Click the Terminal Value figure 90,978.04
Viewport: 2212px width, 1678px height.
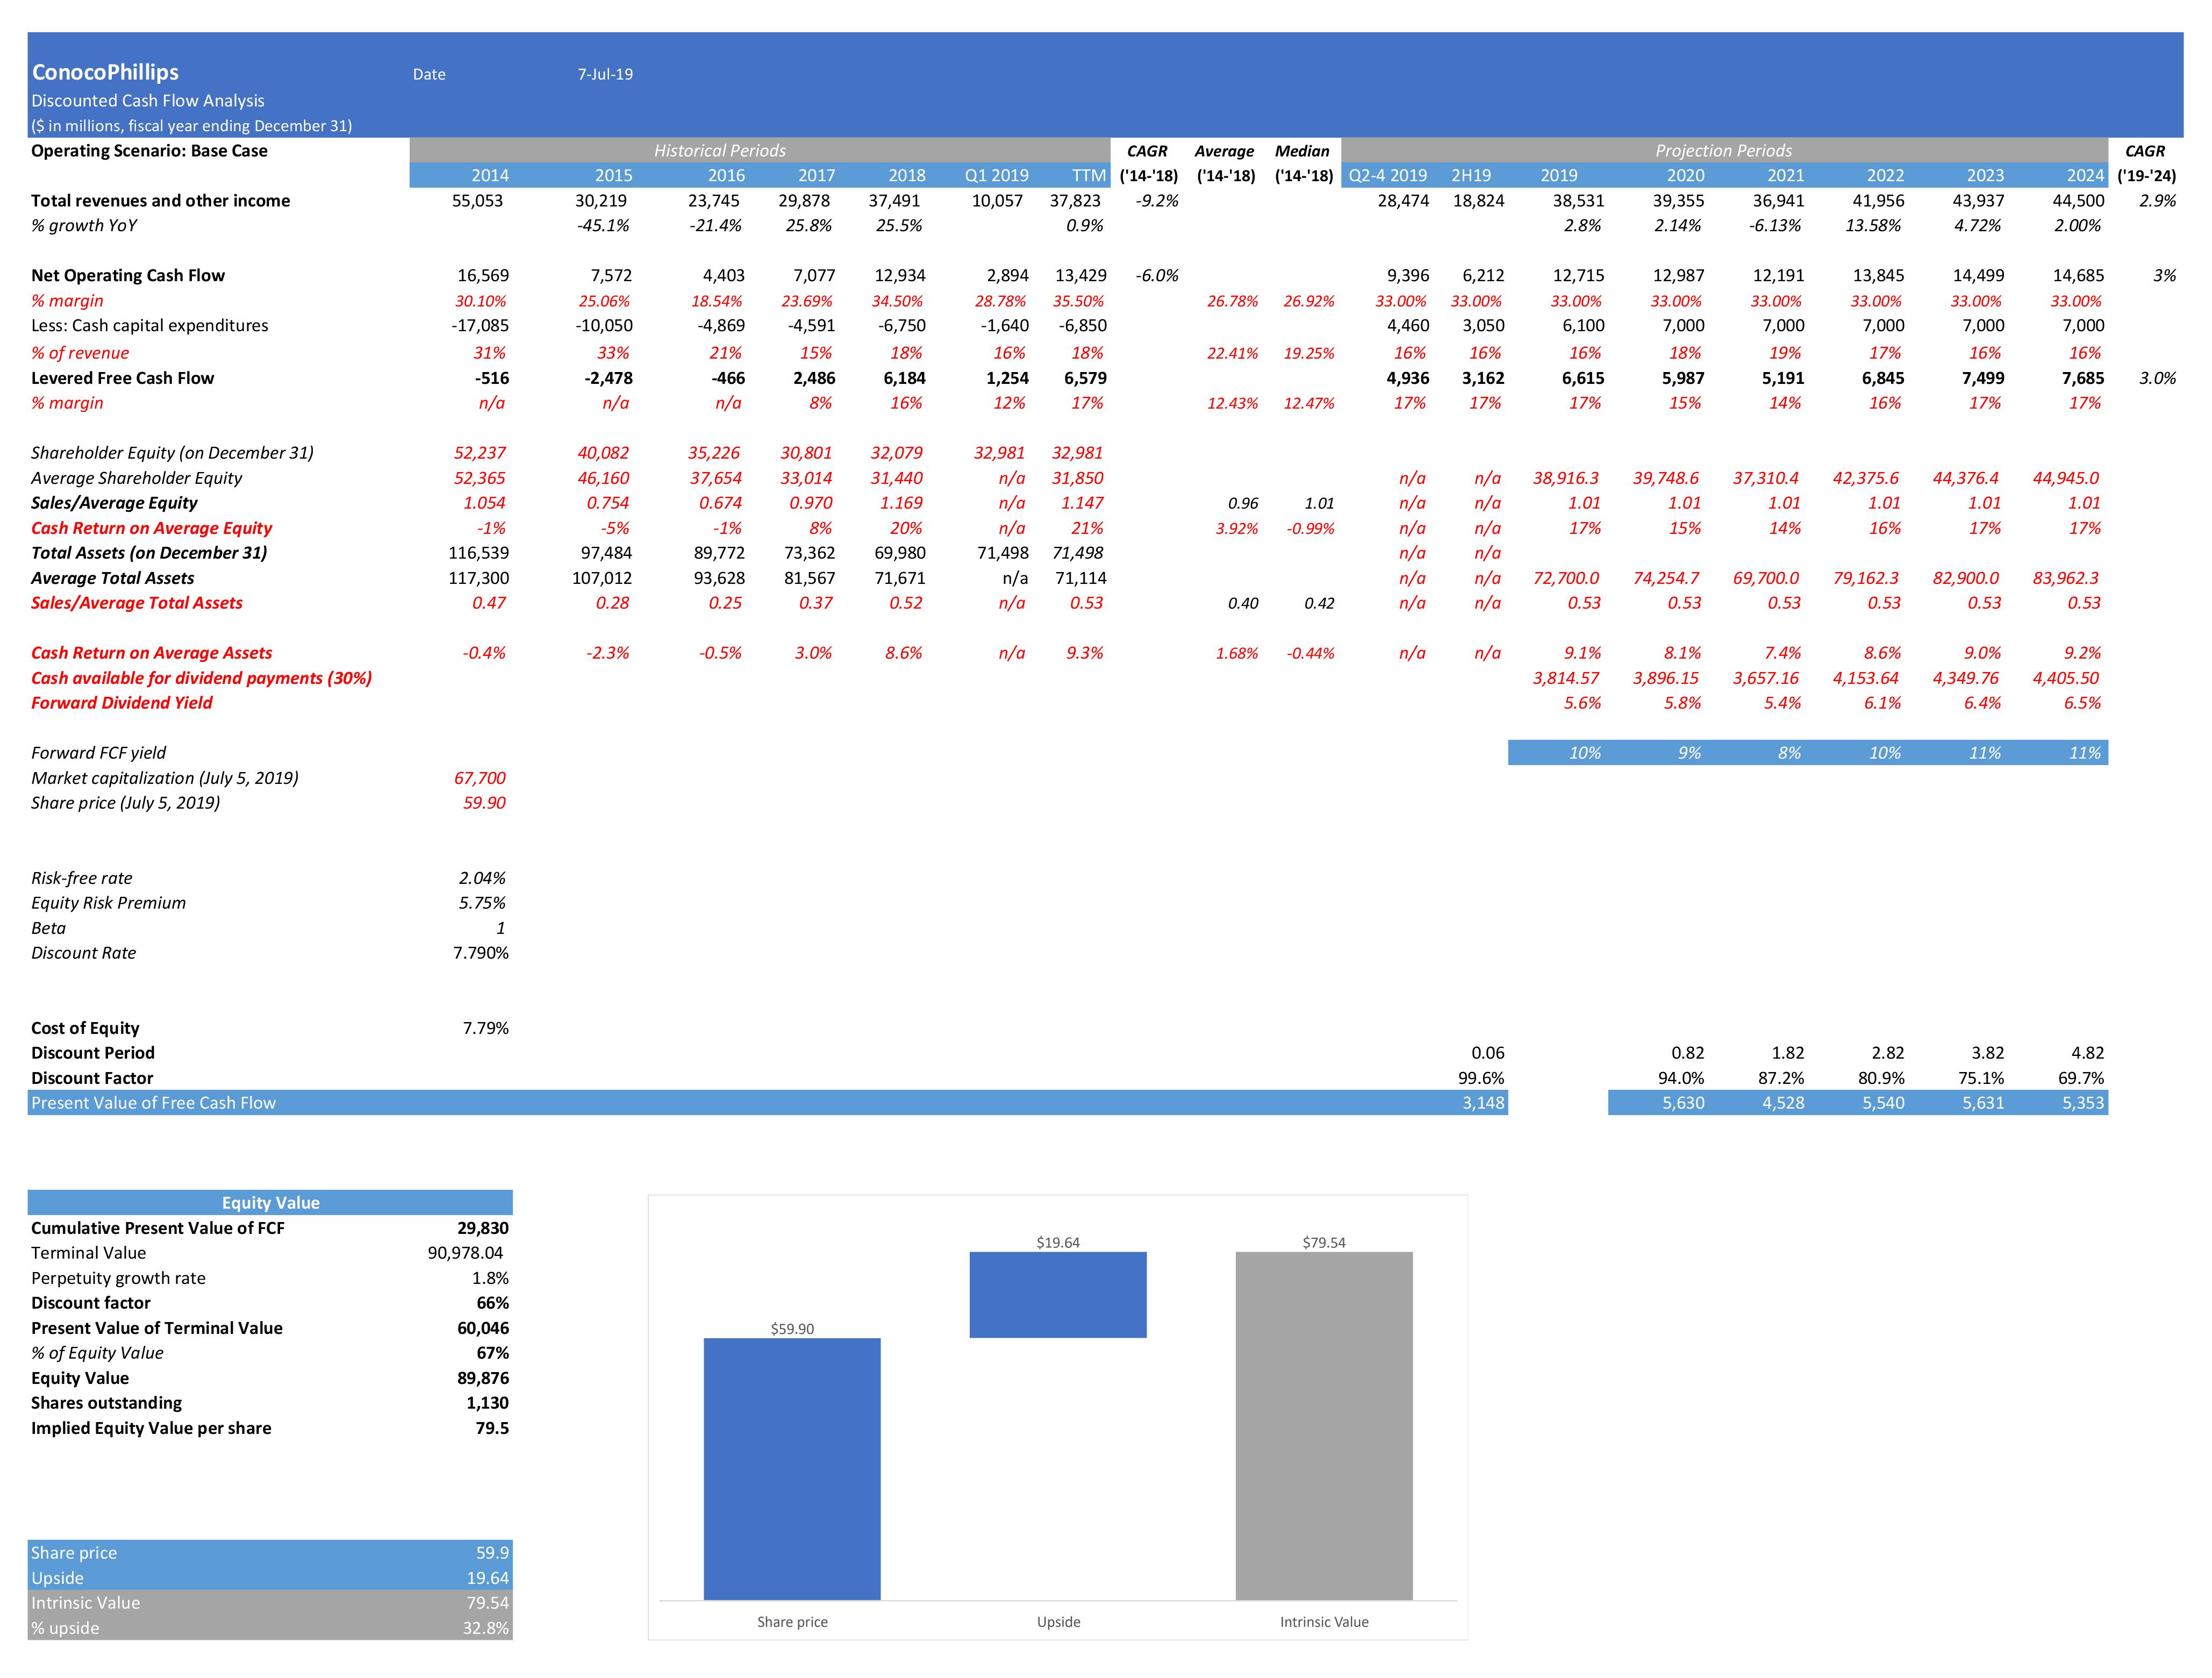(x=466, y=1252)
